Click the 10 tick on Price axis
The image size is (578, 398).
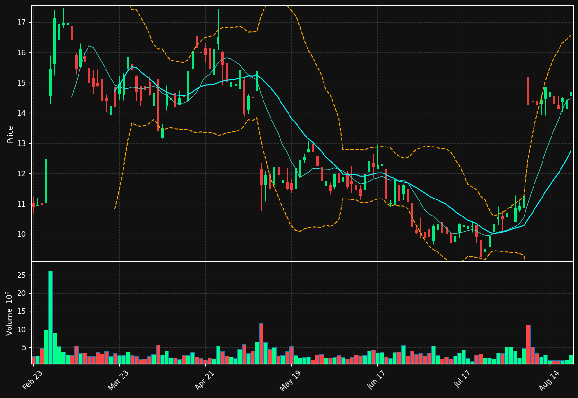click(23, 234)
